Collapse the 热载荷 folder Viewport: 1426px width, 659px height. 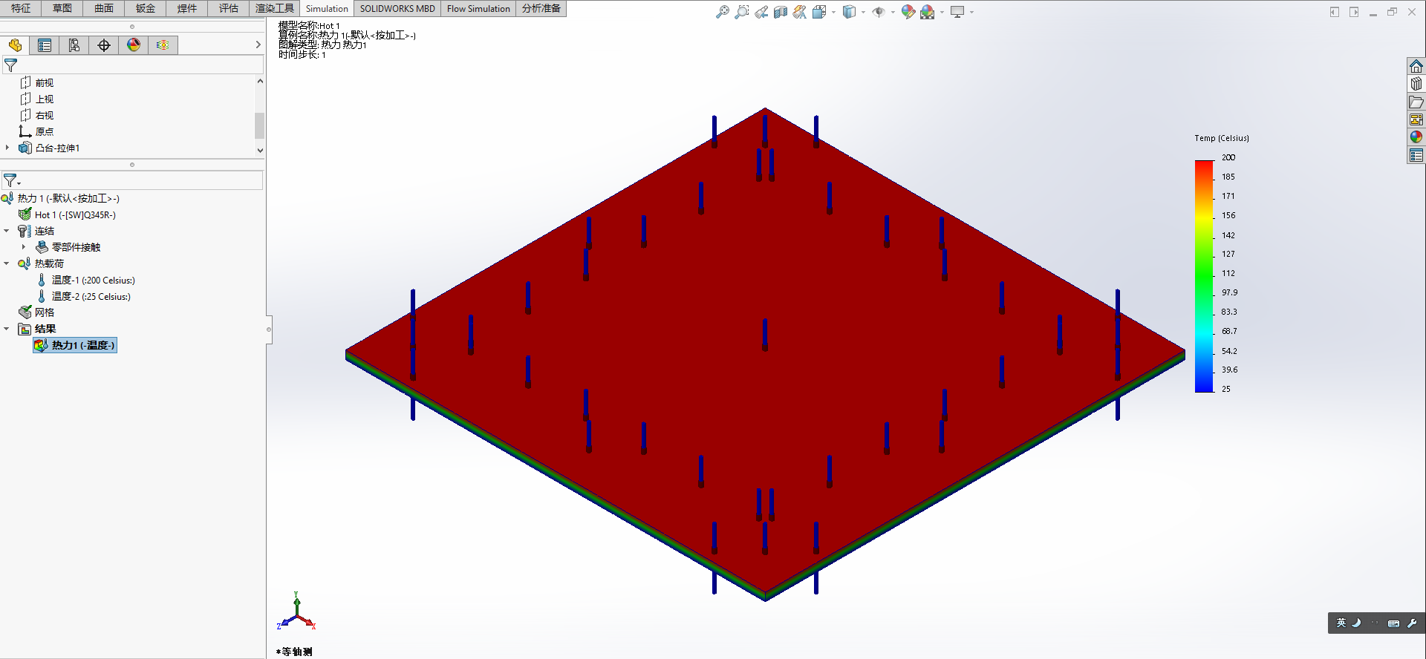[x=7, y=263]
